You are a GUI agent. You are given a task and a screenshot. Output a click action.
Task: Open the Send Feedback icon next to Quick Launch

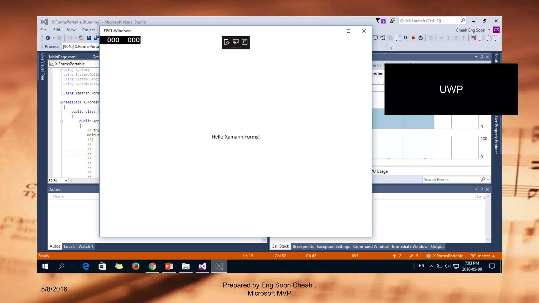tap(393, 21)
